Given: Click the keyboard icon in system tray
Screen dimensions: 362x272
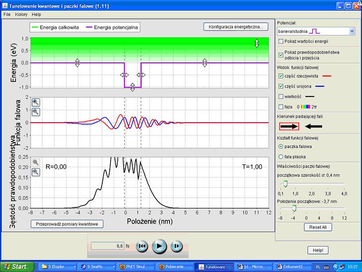Looking at the screenshot, I should 326,267.
